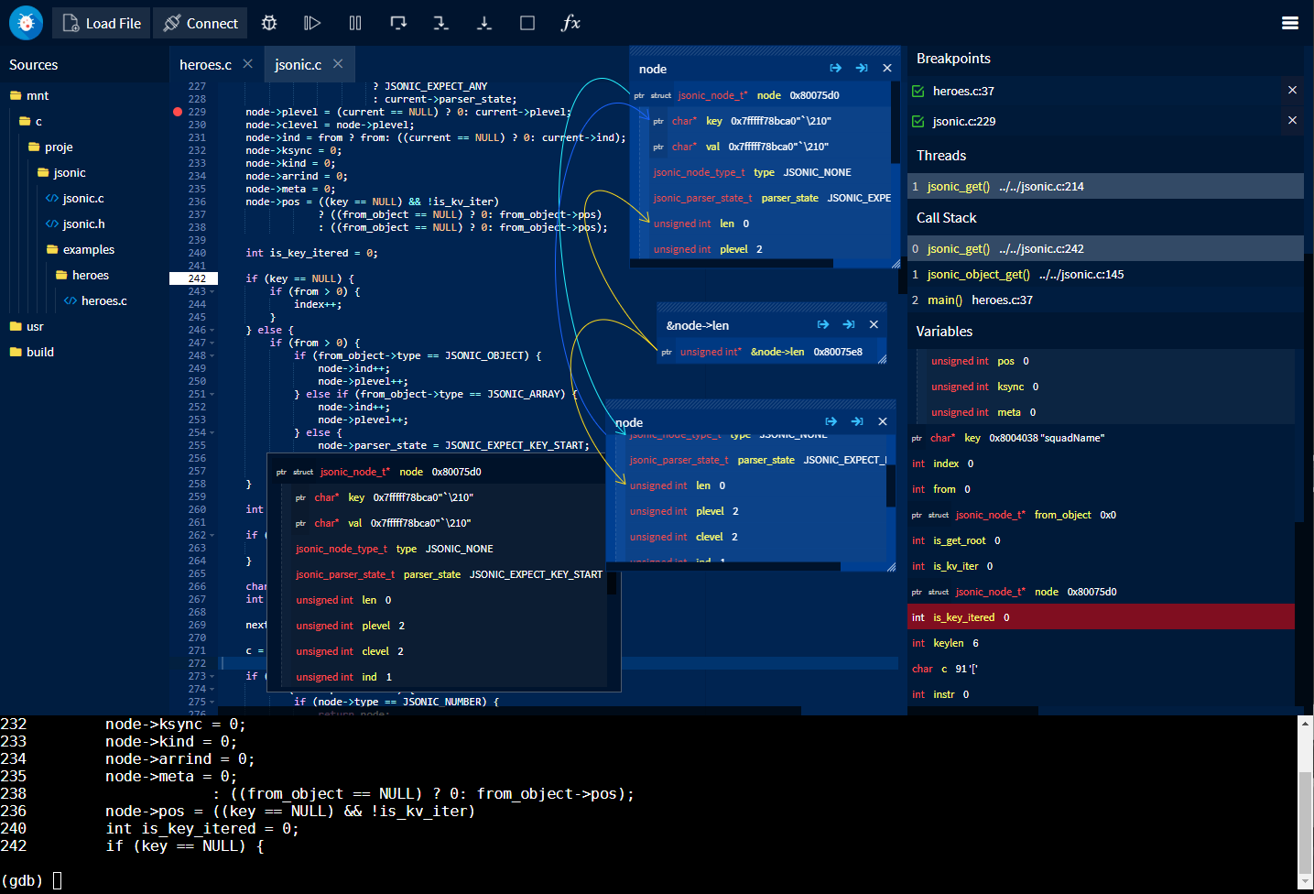Click the debug bug icon in toolbar
This screenshot has height=894, width=1314.
269,23
